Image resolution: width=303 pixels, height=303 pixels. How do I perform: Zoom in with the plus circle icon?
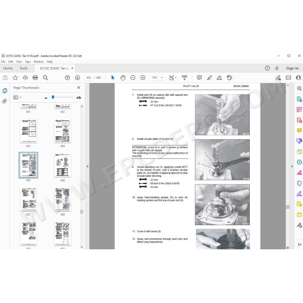tap(143, 77)
